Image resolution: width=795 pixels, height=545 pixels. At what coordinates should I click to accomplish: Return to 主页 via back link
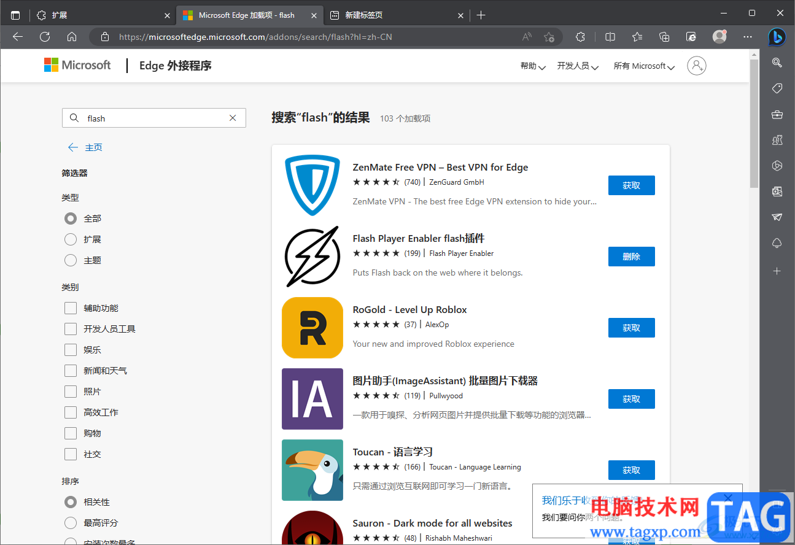pyautogui.click(x=85, y=147)
